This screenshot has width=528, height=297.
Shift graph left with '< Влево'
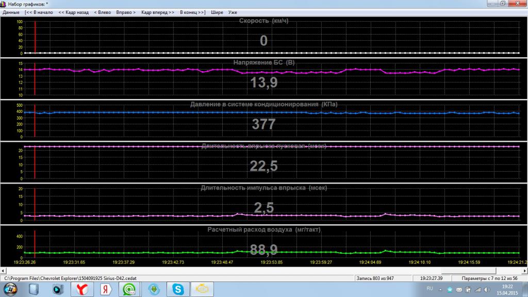(103, 12)
